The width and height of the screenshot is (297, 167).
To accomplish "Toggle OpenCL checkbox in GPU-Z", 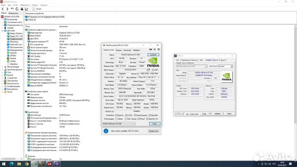I will click(x=116, y=115).
